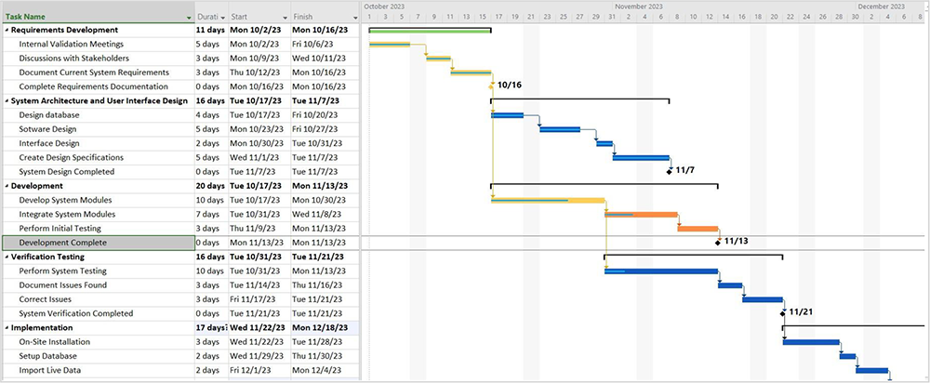Click the orange Integrate System Modules bar

[x=641, y=214]
